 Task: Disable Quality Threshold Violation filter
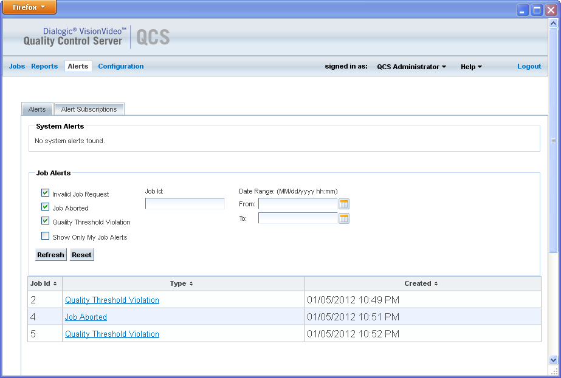pos(45,221)
